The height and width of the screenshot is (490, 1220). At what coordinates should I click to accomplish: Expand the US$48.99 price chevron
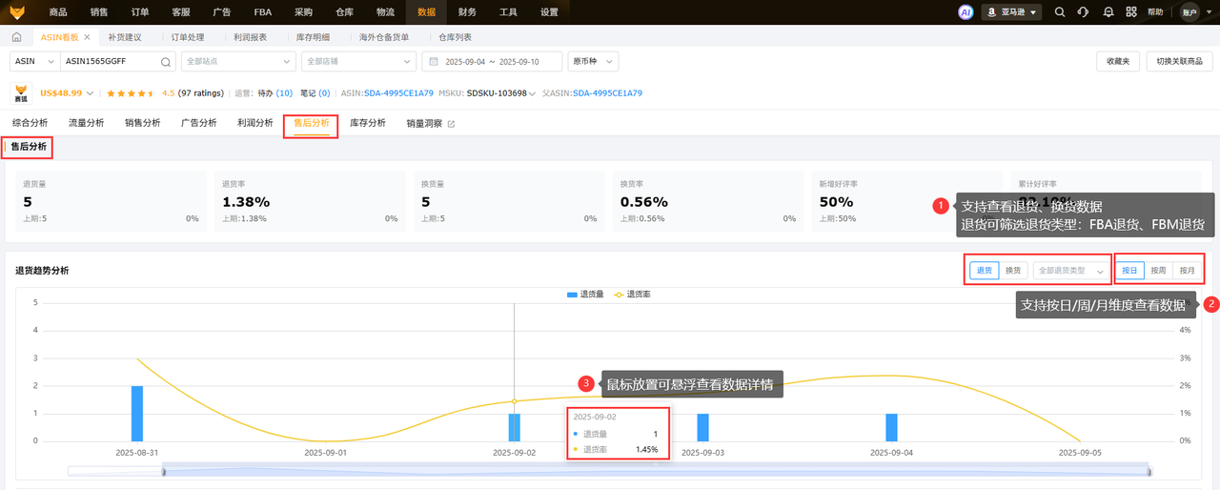(x=90, y=94)
